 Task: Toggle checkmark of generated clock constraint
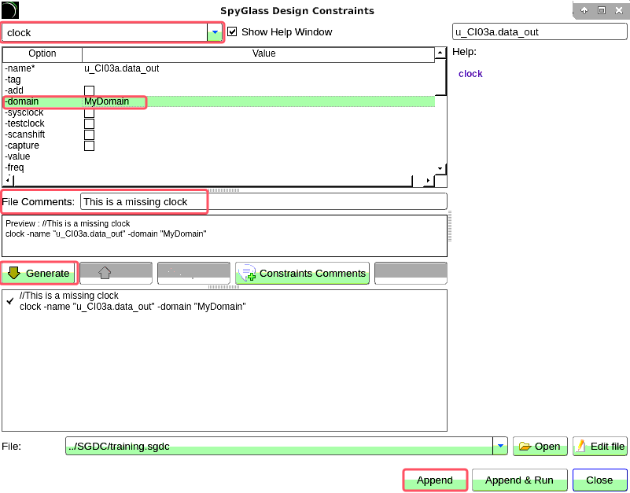[10, 301]
